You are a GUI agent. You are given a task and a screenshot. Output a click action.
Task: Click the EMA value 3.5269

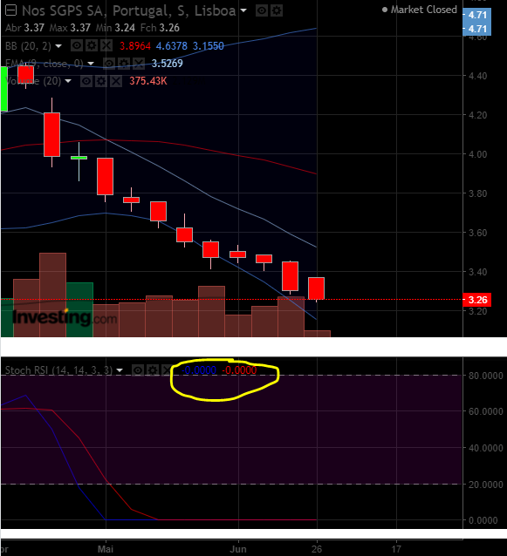(168, 64)
